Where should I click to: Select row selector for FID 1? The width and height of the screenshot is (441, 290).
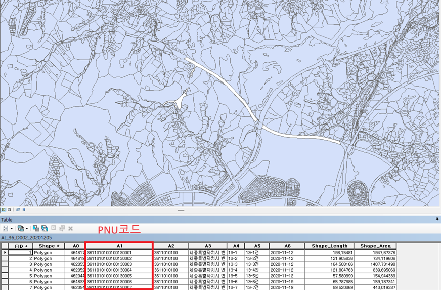click(5, 252)
